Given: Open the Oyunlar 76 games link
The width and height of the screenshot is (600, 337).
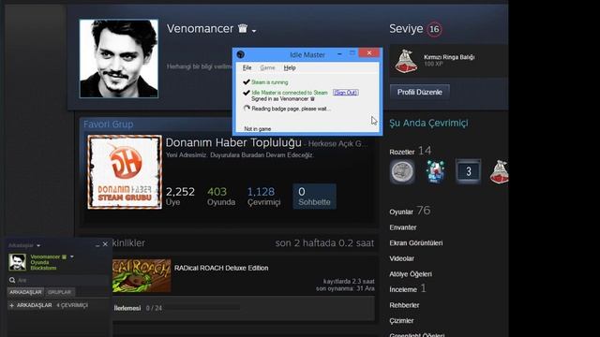Looking at the screenshot, I should pos(410,211).
